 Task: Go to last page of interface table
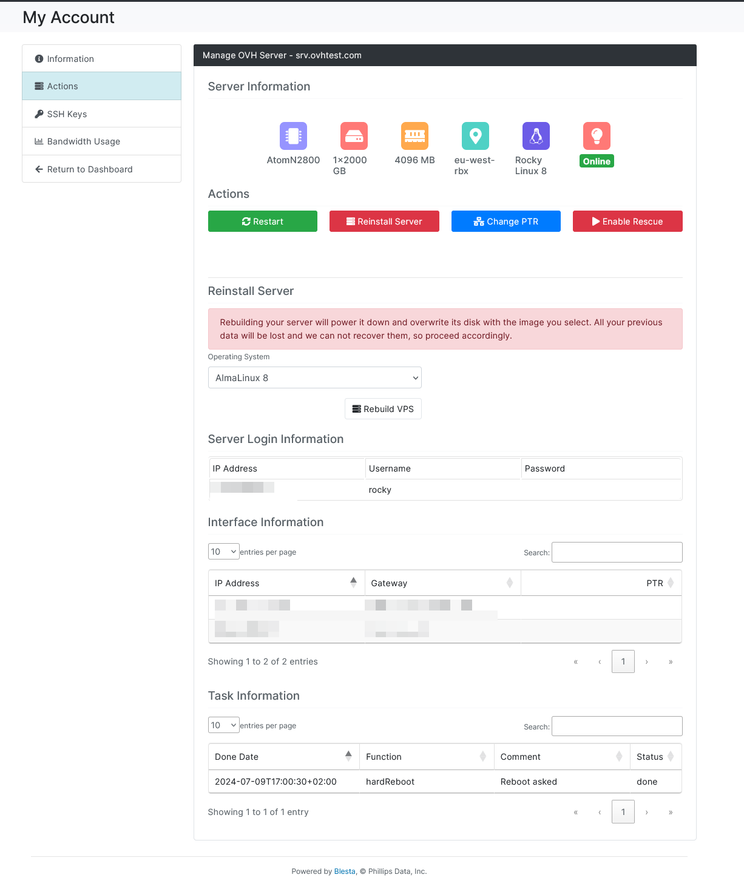click(671, 661)
